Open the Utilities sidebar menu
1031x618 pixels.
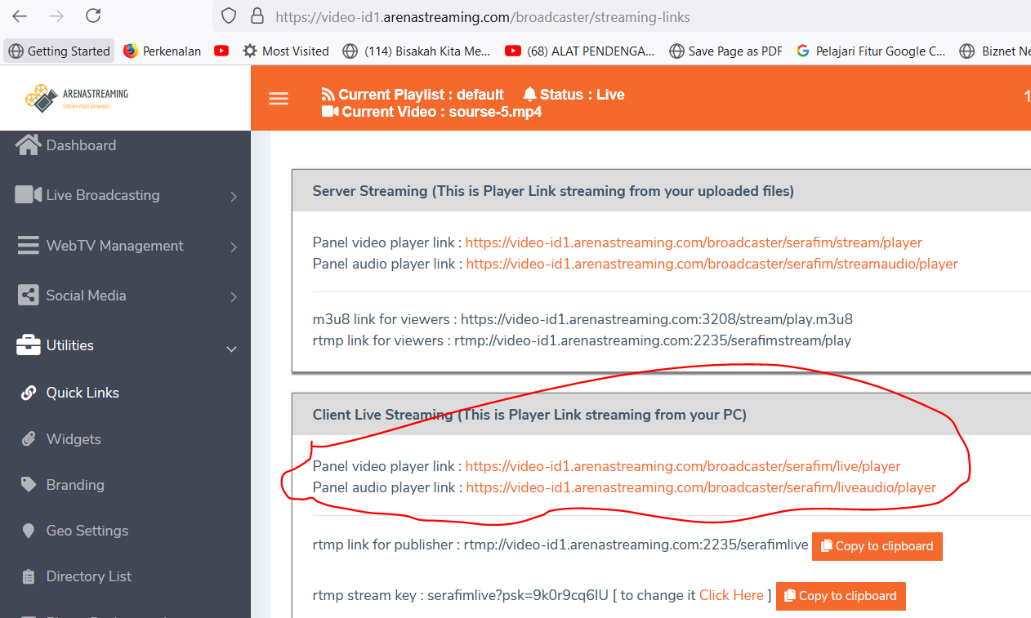pyautogui.click(x=69, y=345)
